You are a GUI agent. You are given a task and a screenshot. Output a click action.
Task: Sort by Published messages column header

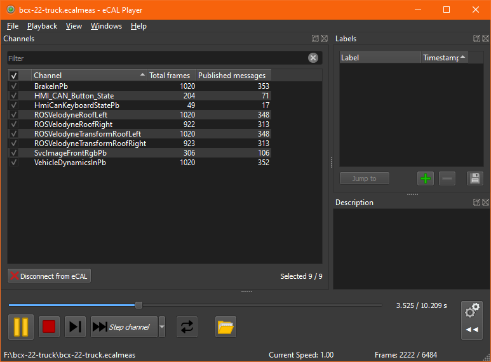[x=233, y=76]
